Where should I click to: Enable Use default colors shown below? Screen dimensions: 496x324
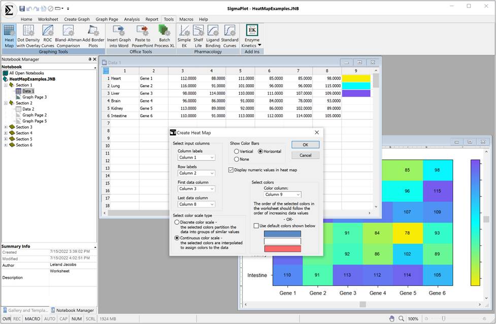coord(256,226)
